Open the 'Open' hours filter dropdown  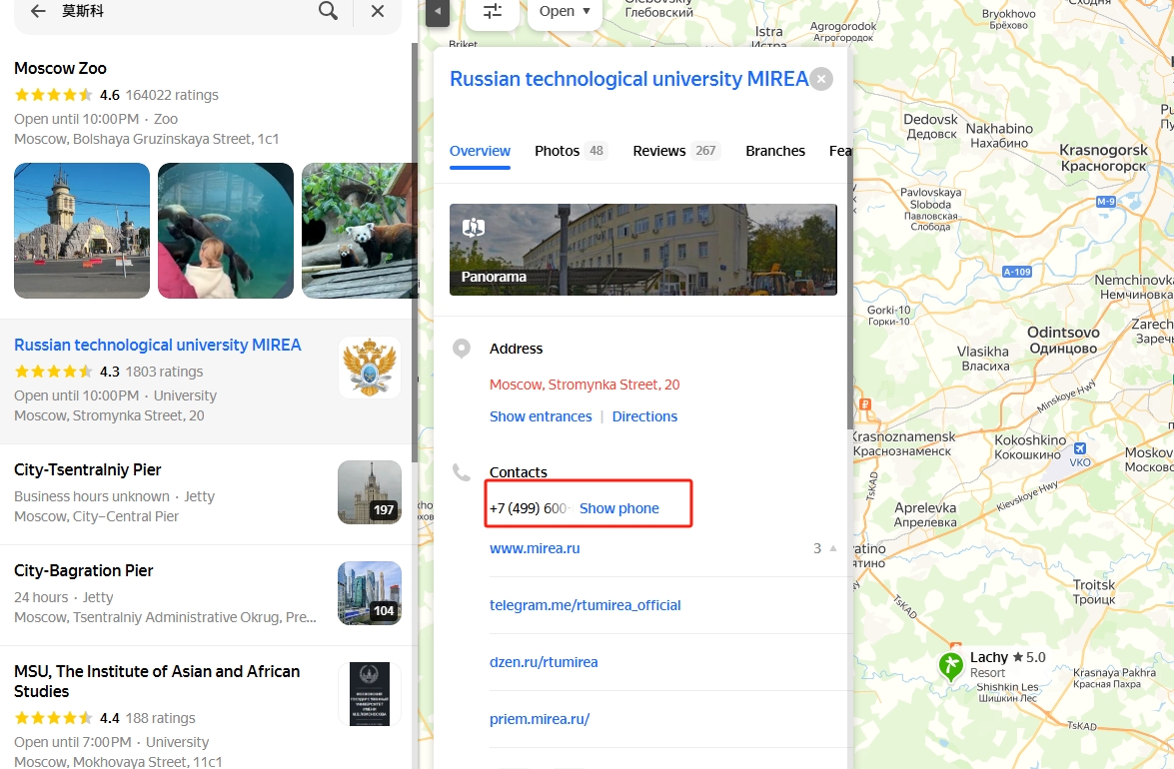point(565,12)
